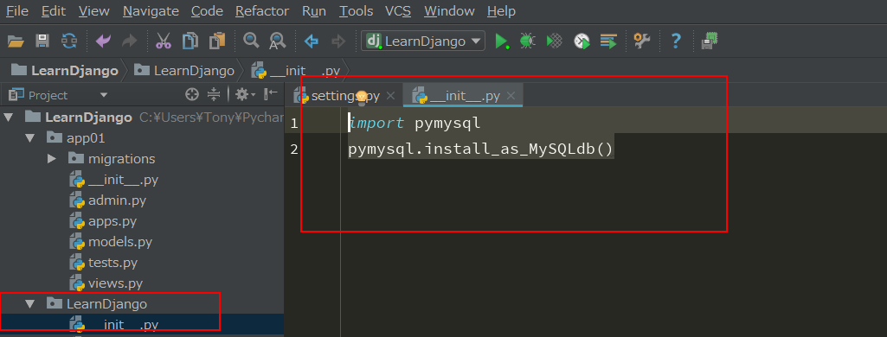Screen dimensions: 887x337
Task: Click the Replace magnifier icon
Action: (x=277, y=41)
